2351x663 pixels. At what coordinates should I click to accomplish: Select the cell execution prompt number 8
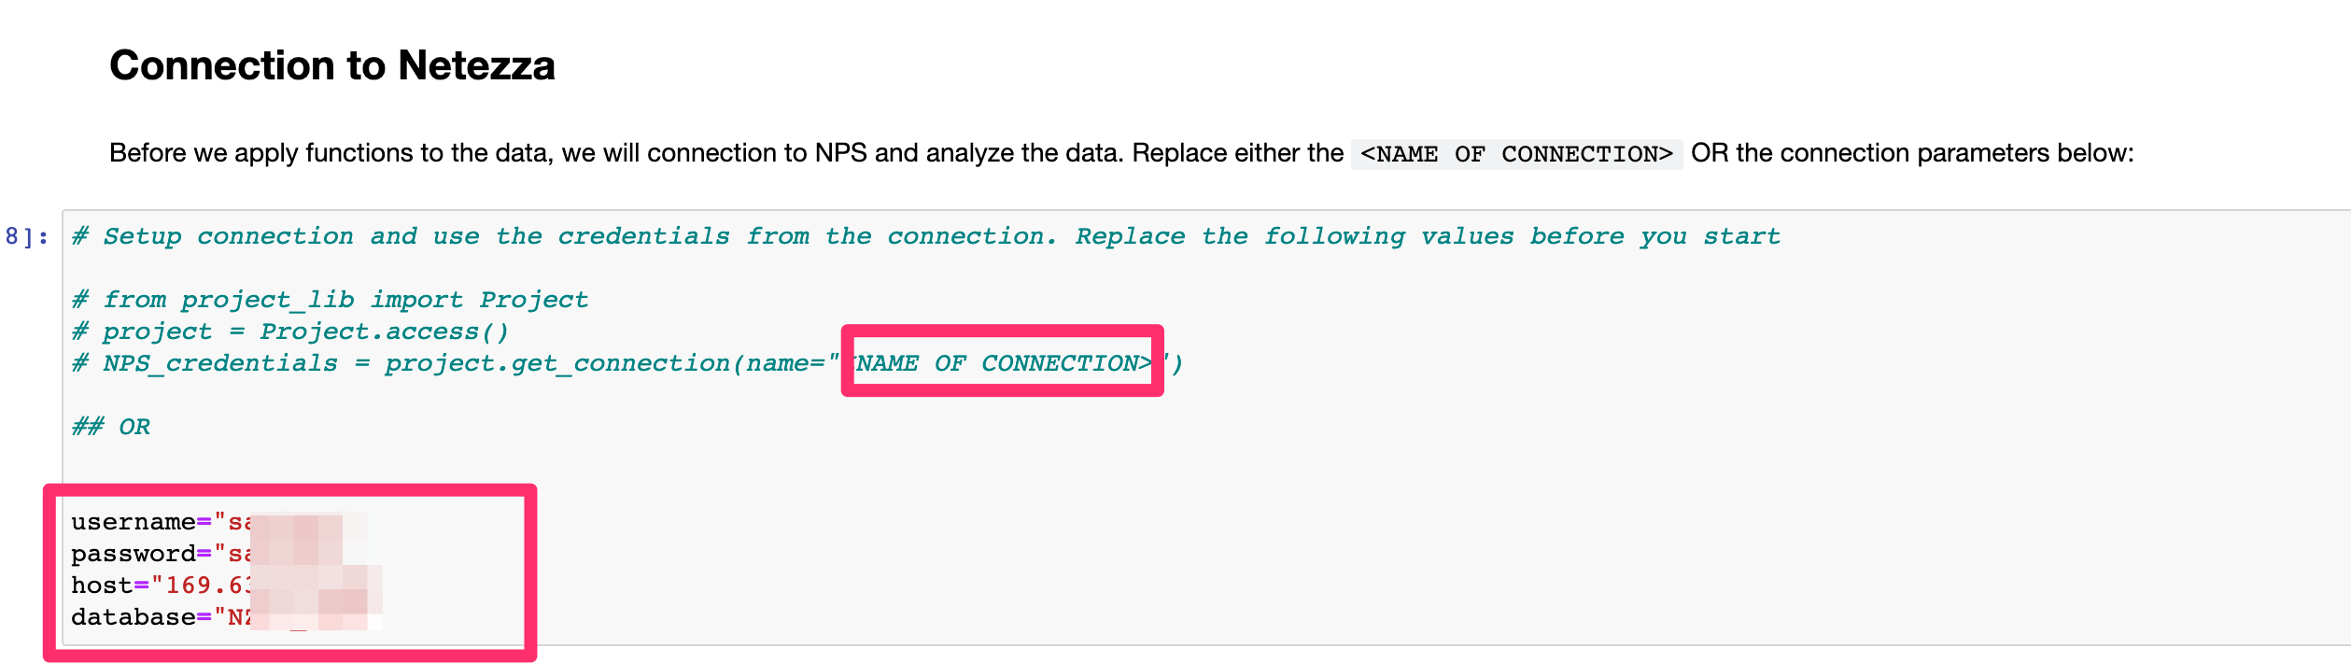(25, 237)
